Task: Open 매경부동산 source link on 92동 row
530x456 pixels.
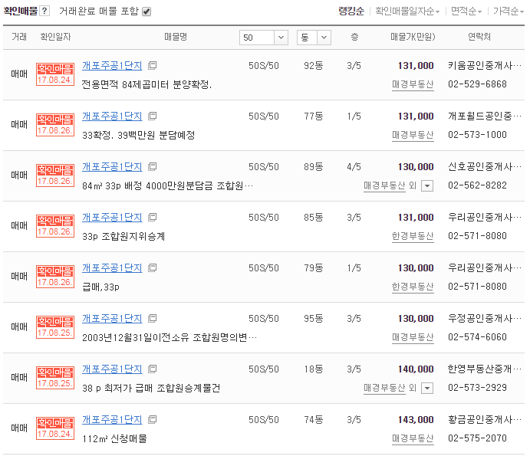Action: (x=413, y=84)
